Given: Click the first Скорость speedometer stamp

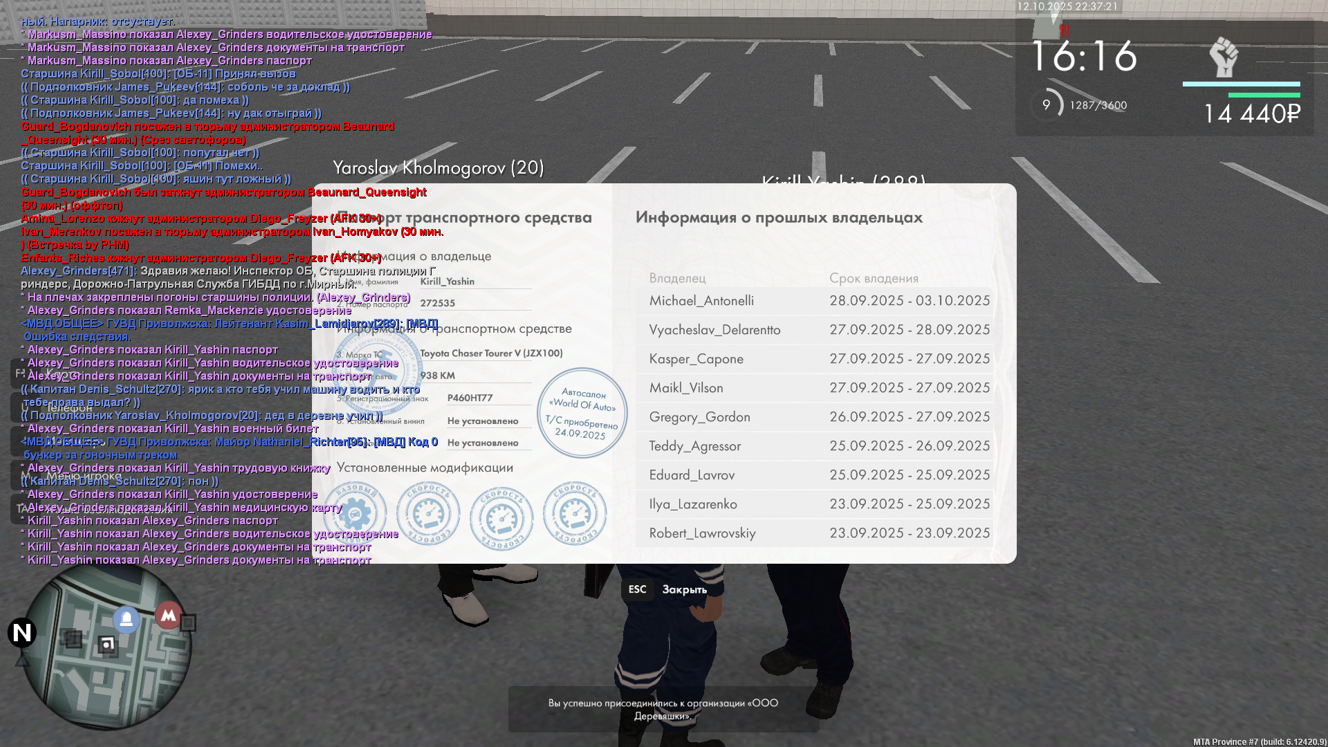Looking at the screenshot, I should click(x=428, y=514).
